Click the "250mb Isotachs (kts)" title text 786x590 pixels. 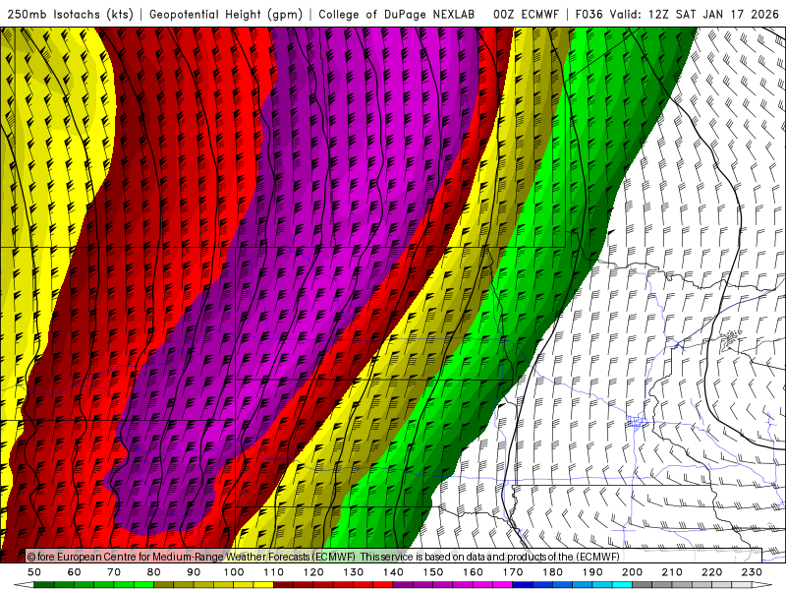pos(70,15)
